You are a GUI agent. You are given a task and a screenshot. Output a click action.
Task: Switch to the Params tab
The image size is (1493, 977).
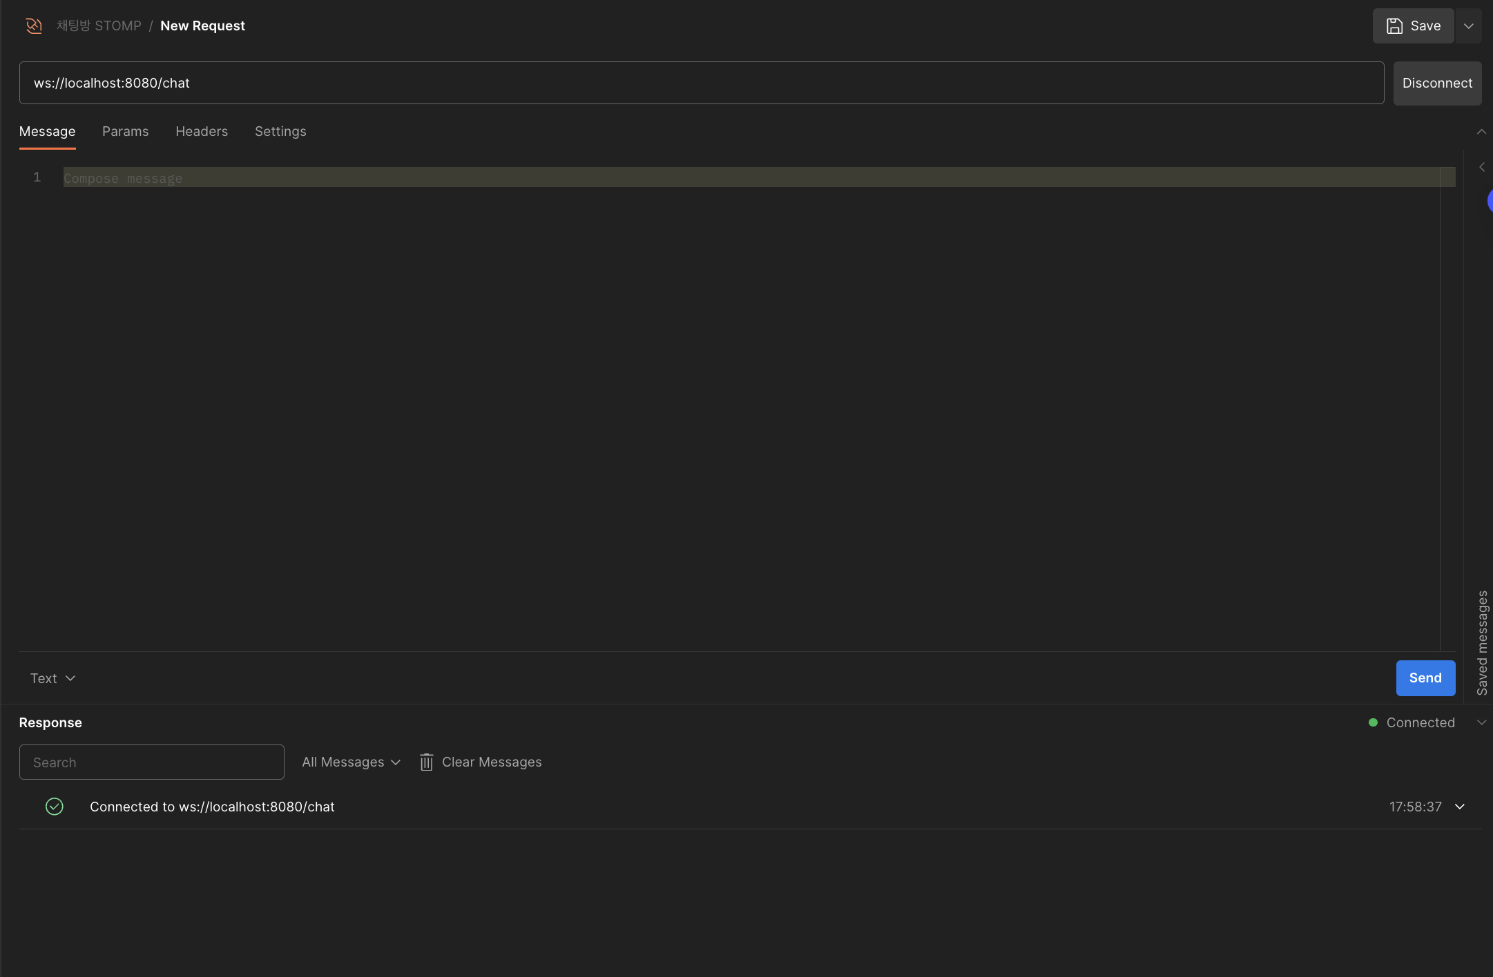click(x=125, y=131)
